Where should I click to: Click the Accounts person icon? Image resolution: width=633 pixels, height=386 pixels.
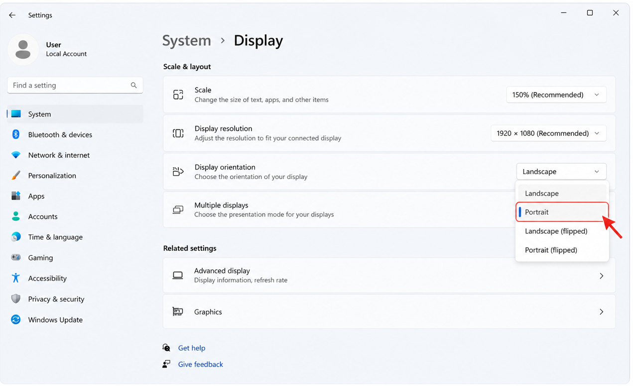tap(16, 216)
